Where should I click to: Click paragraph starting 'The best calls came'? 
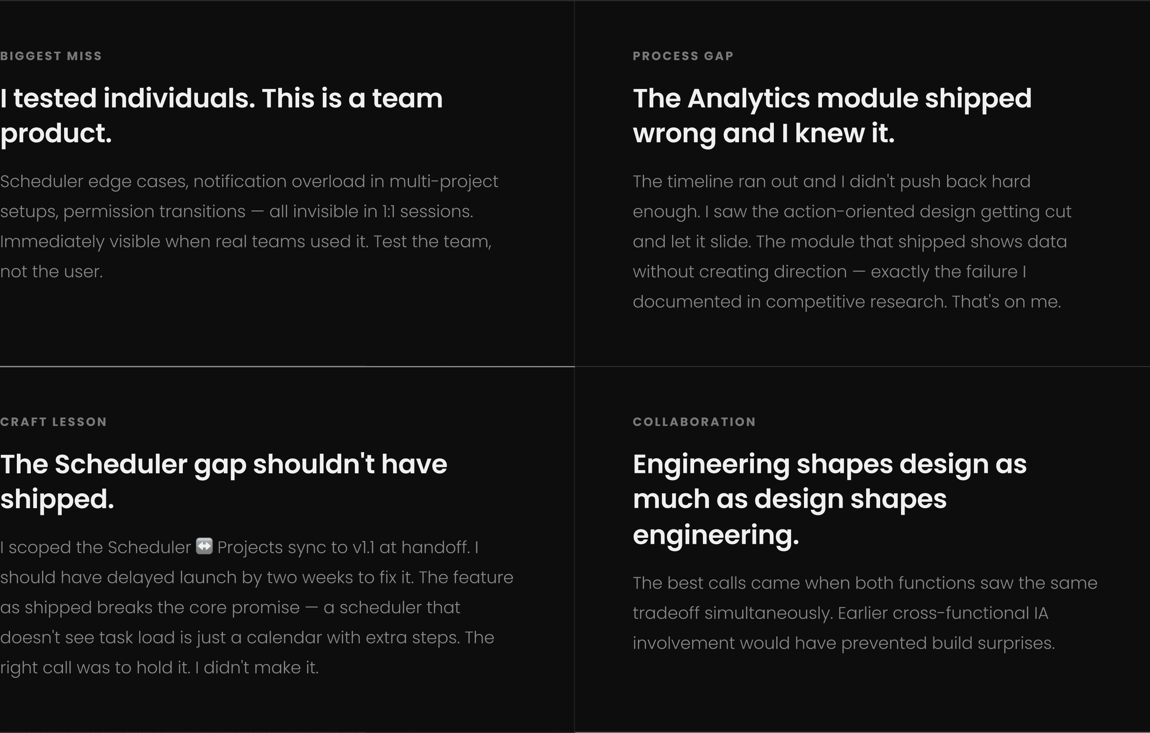865,613
